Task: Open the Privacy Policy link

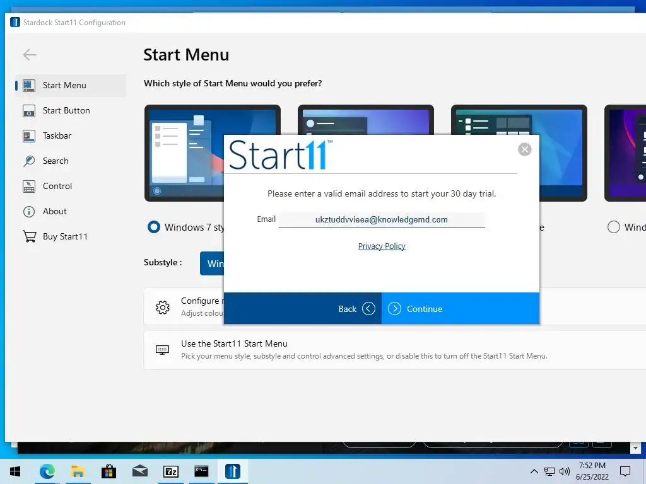Action: [382, 246]
